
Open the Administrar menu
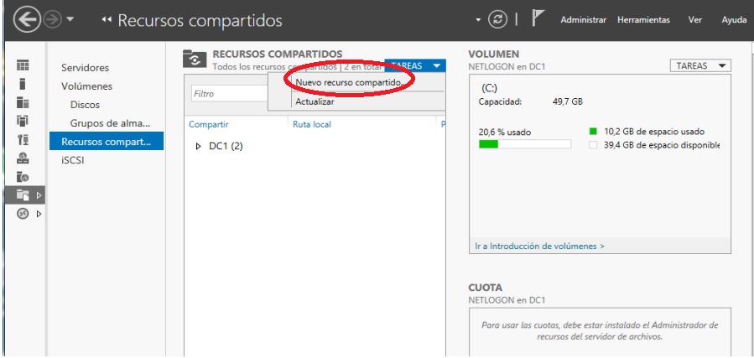tap(583, 20)
